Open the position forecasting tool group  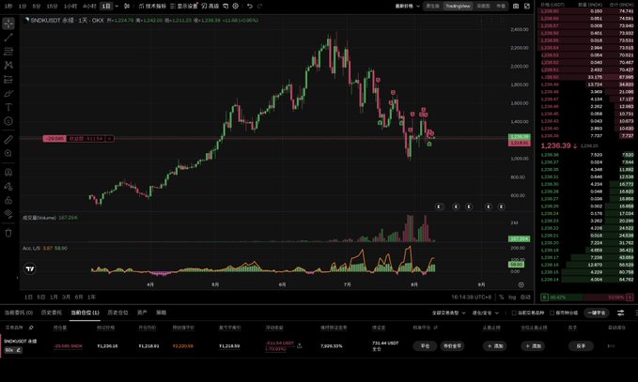click(8, 79)
